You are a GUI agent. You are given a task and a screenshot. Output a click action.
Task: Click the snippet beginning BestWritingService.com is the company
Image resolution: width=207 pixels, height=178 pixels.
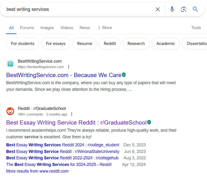tap(91, 86)
